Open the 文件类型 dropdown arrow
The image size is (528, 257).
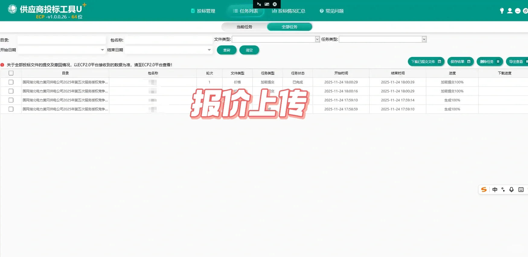coord(317,39)
